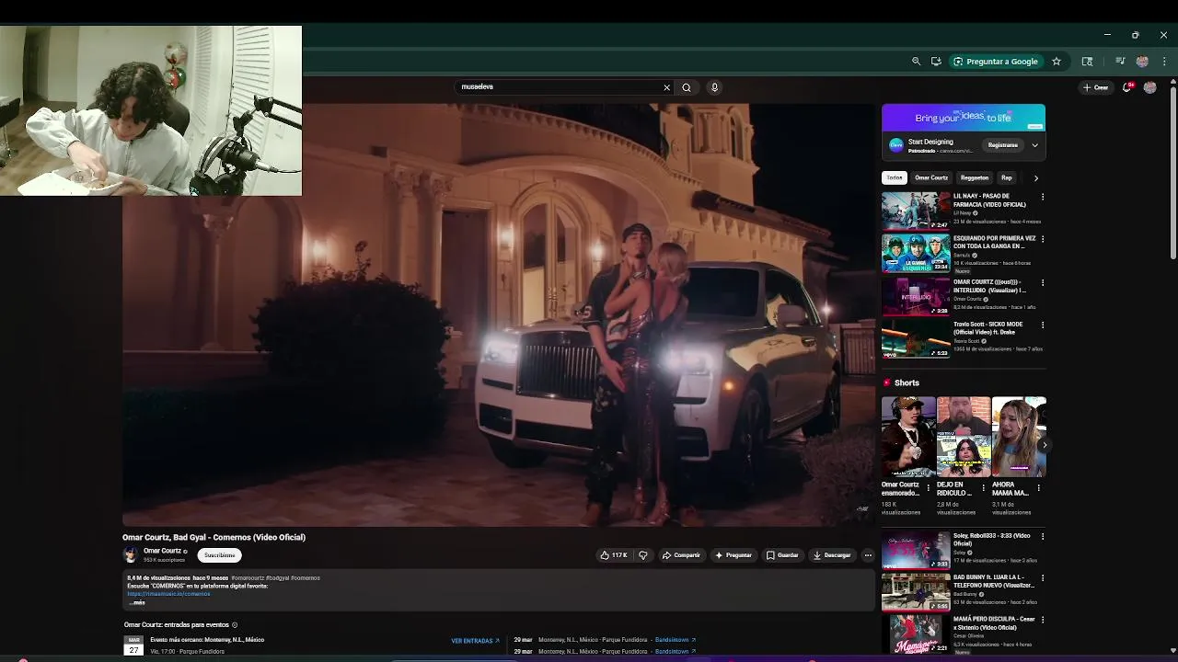Open first Bandsintown link for 29 mar
Viewport: 1178px width, 662px height.
pos(675,640)
